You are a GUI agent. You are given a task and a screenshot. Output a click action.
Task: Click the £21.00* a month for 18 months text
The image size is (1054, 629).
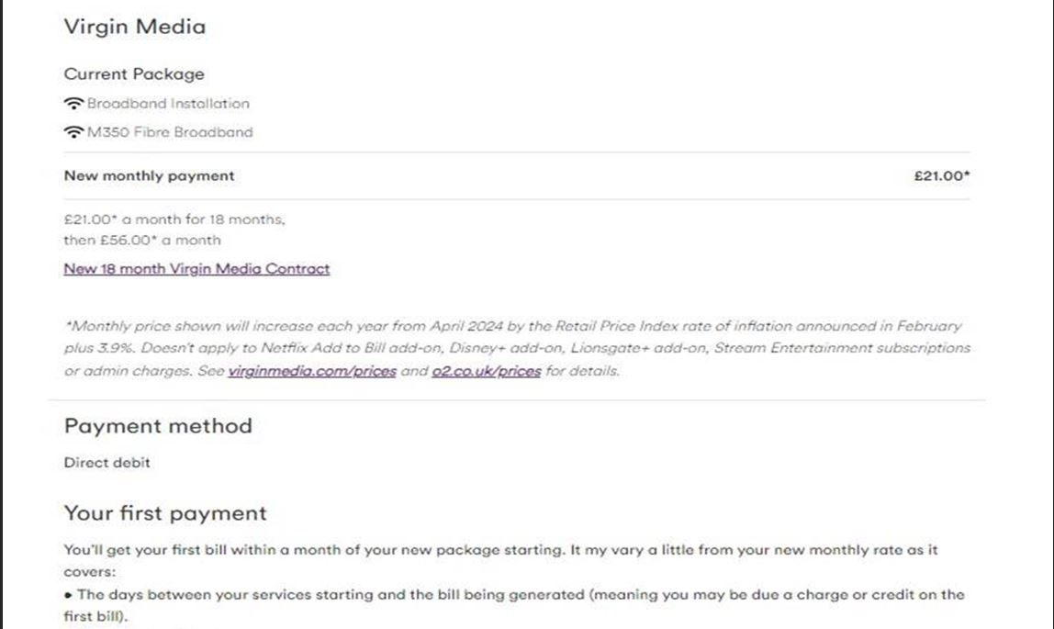click(x=174, y=219)
